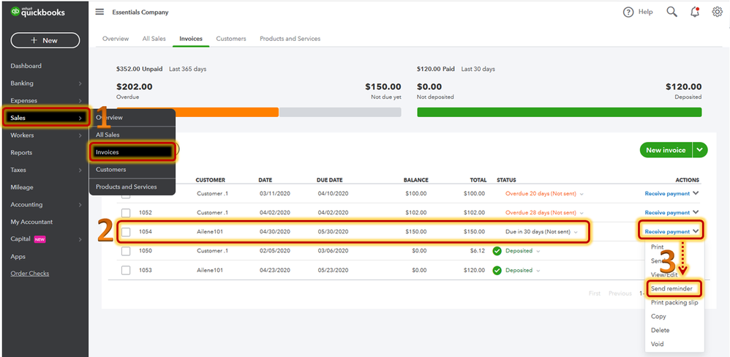
Task: Select the Invoices tab
Action: 191,39
